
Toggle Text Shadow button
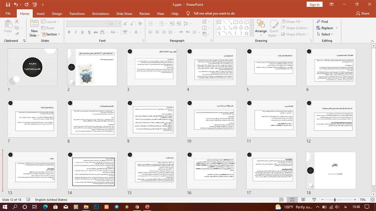[x=89, y=32]
